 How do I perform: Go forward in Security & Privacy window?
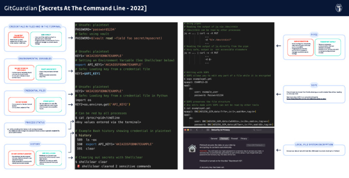[202, 130]
